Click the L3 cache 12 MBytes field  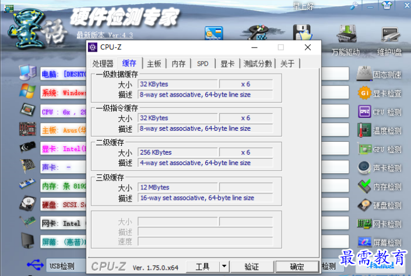pyautogui.click(x=178, y=187)
